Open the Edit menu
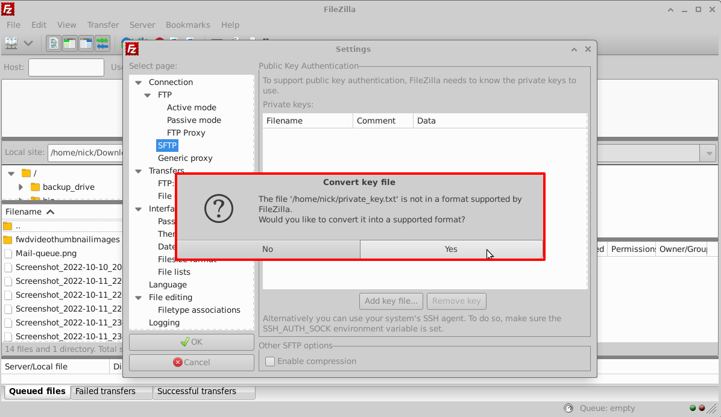Screen dimensions: 721x417 [x=39, y=25]
